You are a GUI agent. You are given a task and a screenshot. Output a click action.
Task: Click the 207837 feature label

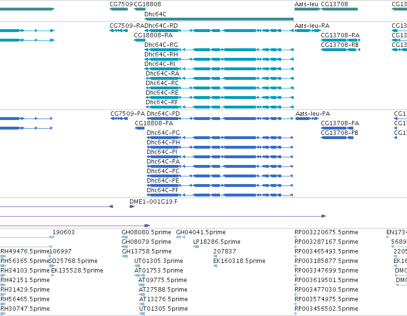(224, 251)
